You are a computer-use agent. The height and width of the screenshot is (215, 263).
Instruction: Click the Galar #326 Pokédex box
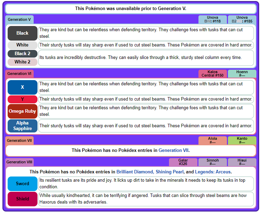pos(183,162)
